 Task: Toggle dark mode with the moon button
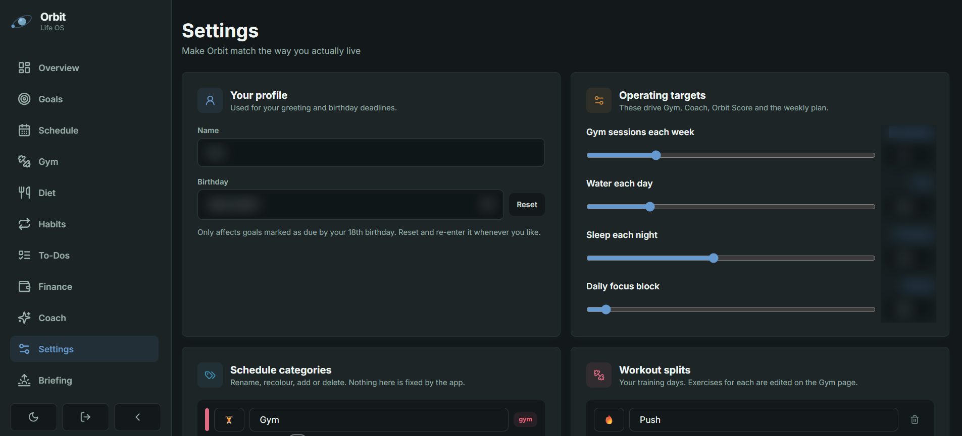33,417
